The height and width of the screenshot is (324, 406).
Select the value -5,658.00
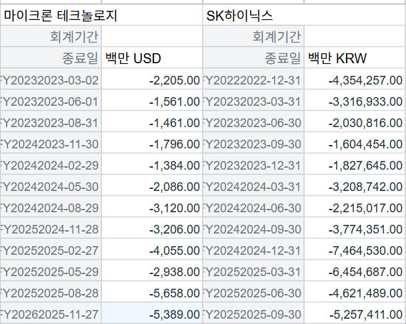point(152,292)
